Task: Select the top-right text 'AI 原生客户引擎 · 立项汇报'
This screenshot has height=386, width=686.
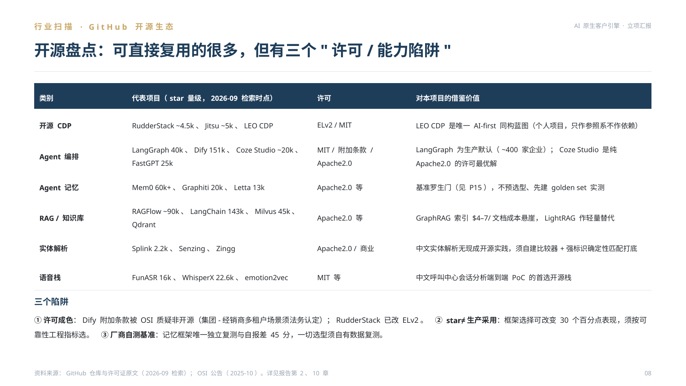Action: tap(613, 26)
